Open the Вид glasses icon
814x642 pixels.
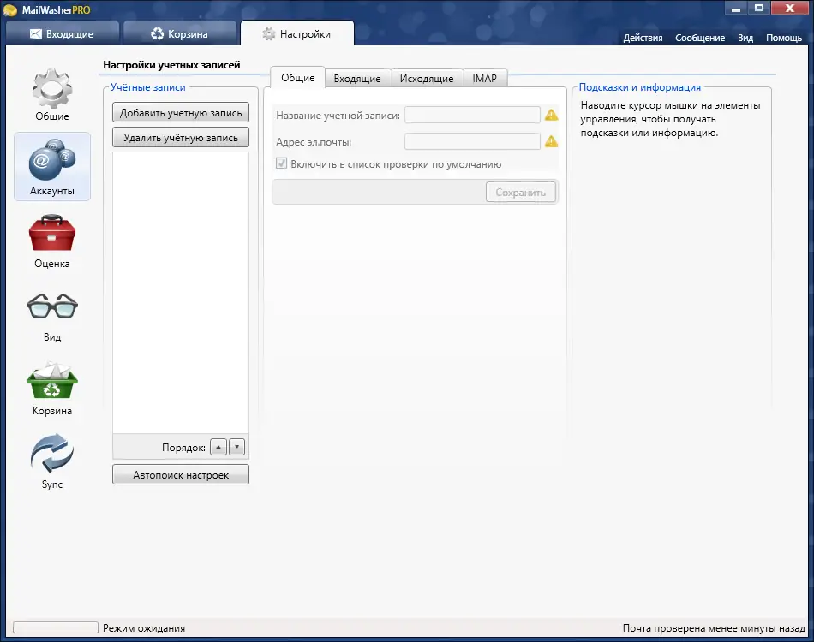point(52,306)
